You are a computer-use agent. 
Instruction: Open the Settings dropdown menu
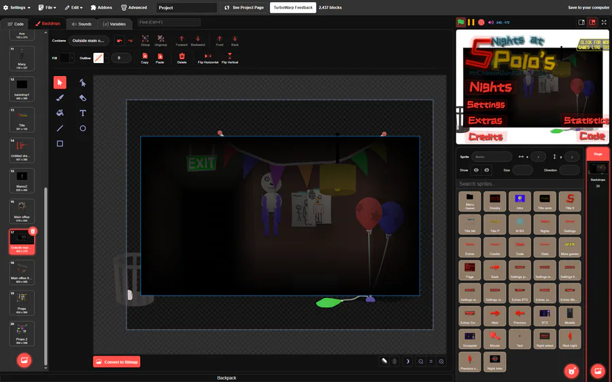[x=16, y=7]
